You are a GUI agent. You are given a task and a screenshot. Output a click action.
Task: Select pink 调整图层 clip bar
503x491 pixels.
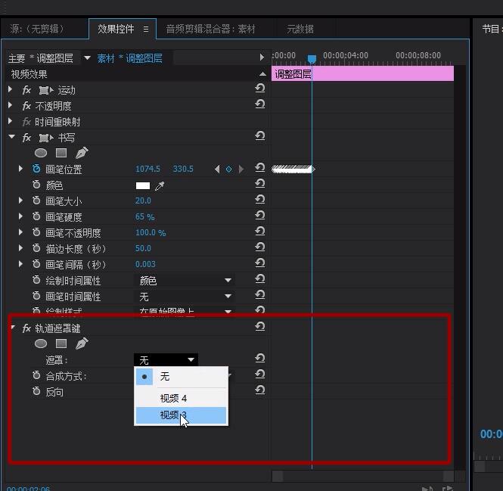[x=362, y=73]
